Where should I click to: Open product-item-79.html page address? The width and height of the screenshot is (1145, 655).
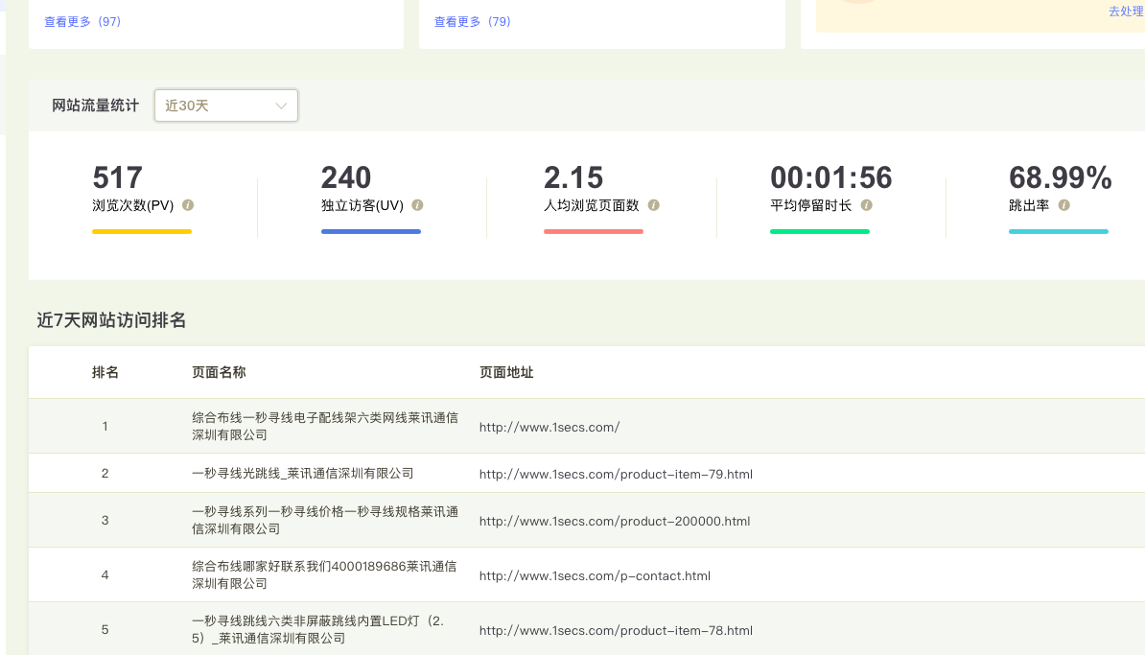[x=616, y=474]
